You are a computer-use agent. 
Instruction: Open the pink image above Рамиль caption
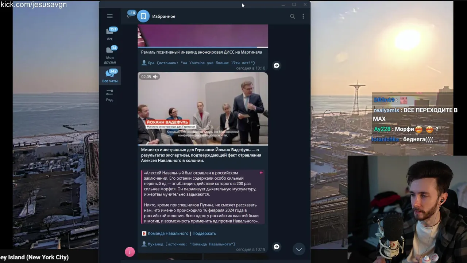tap(203, 36)
